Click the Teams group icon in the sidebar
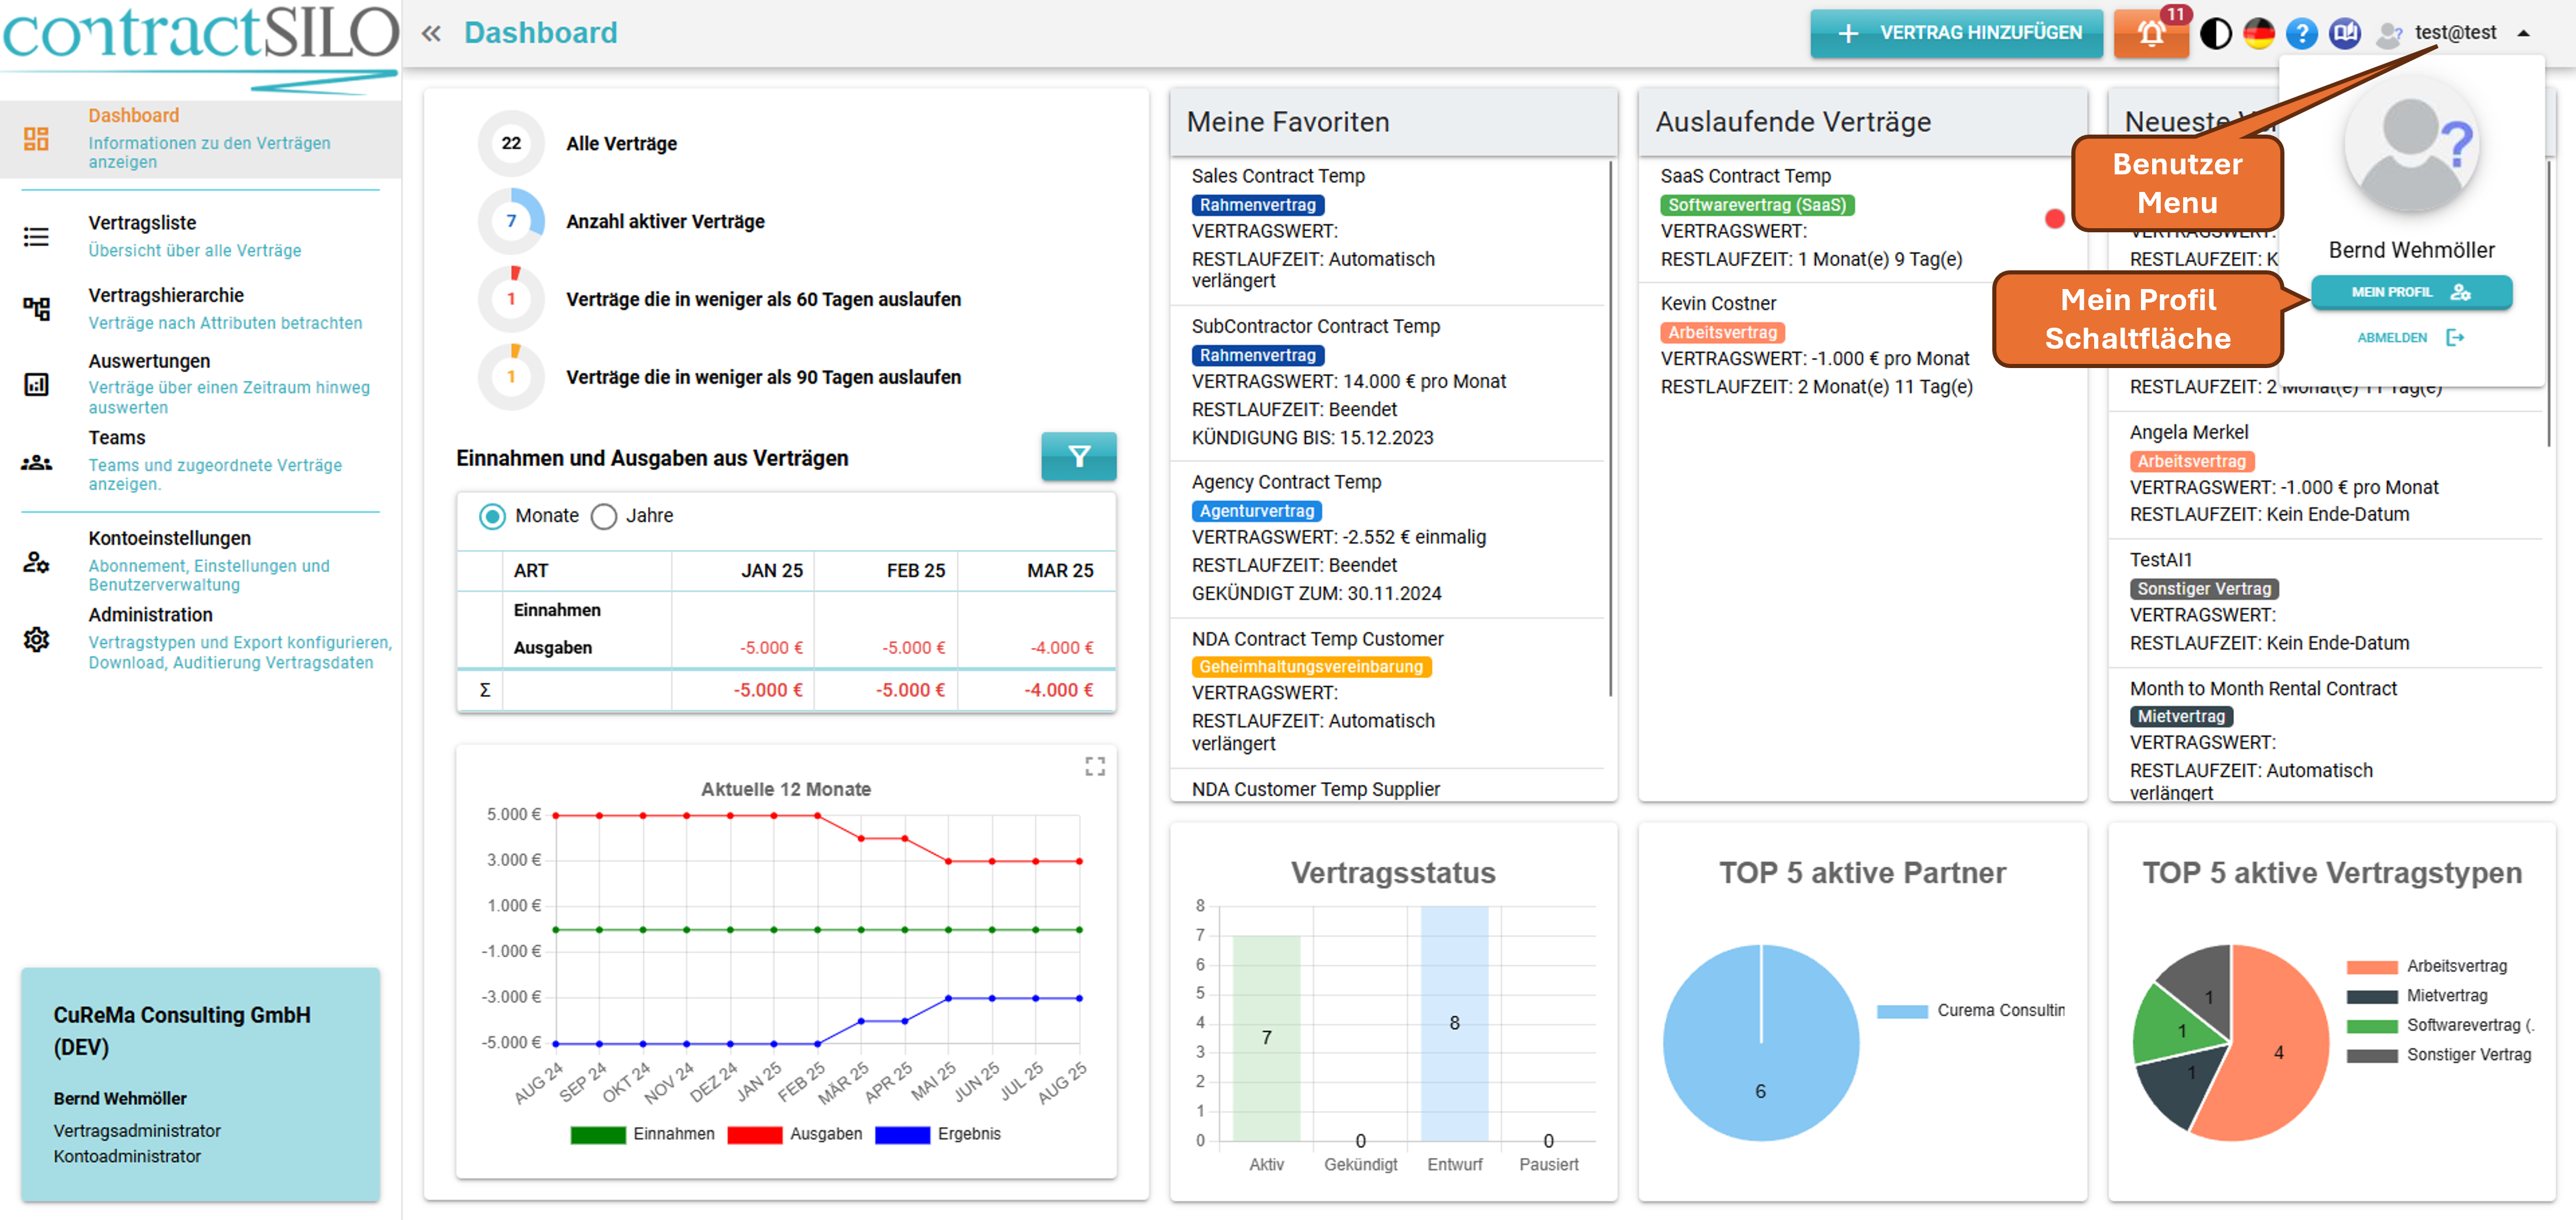 click(36, 463)
